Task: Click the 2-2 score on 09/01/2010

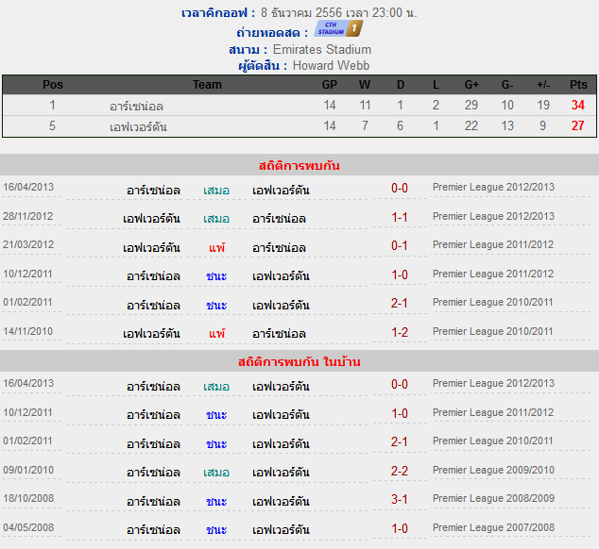Action: pyautogui.click(x=400, y=471)
